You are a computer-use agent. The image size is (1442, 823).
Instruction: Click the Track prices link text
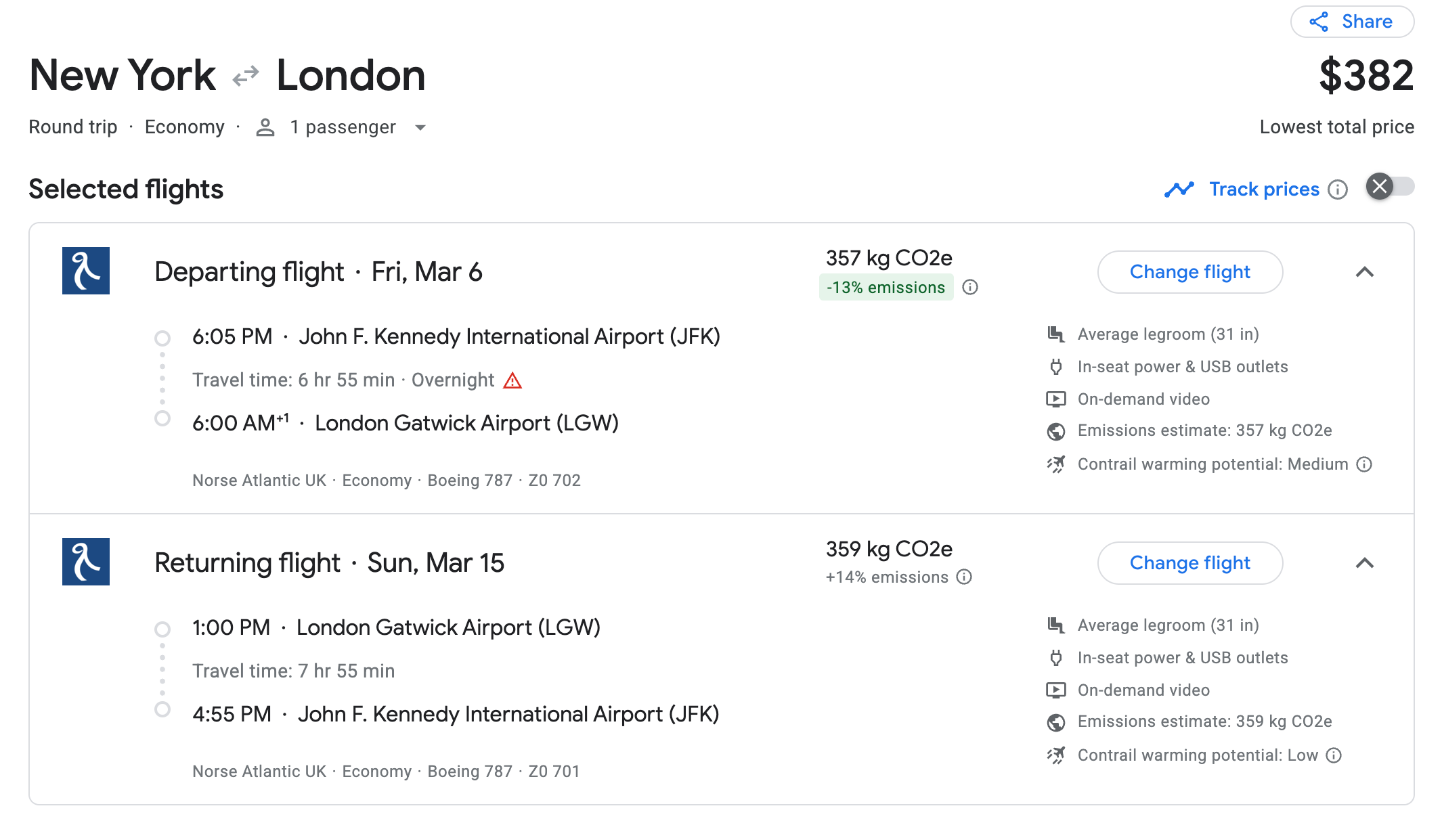[x=1265, y=190]
